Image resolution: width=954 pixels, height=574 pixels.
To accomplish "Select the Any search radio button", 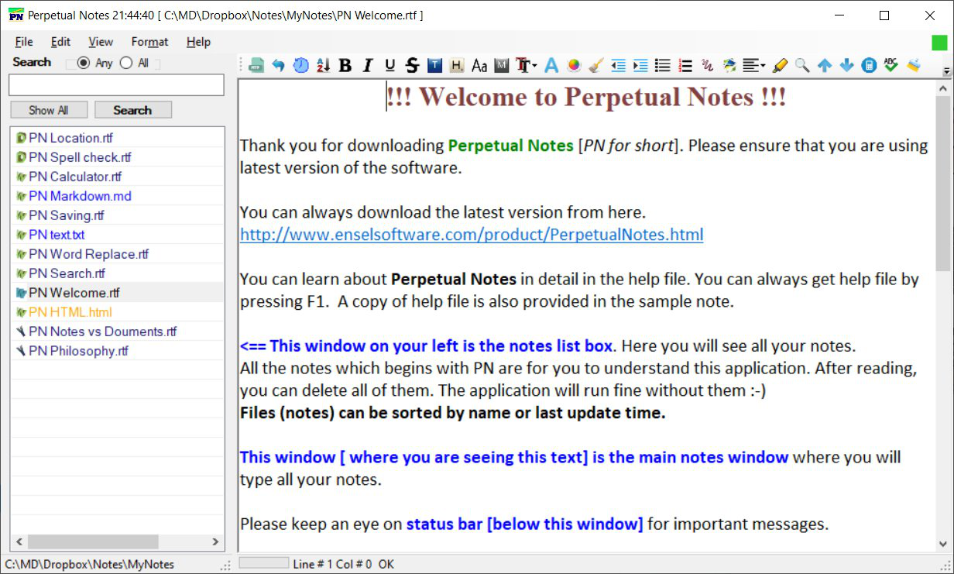I will tap(84, 63).
